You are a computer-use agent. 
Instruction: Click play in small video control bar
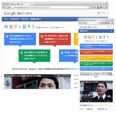82,101
